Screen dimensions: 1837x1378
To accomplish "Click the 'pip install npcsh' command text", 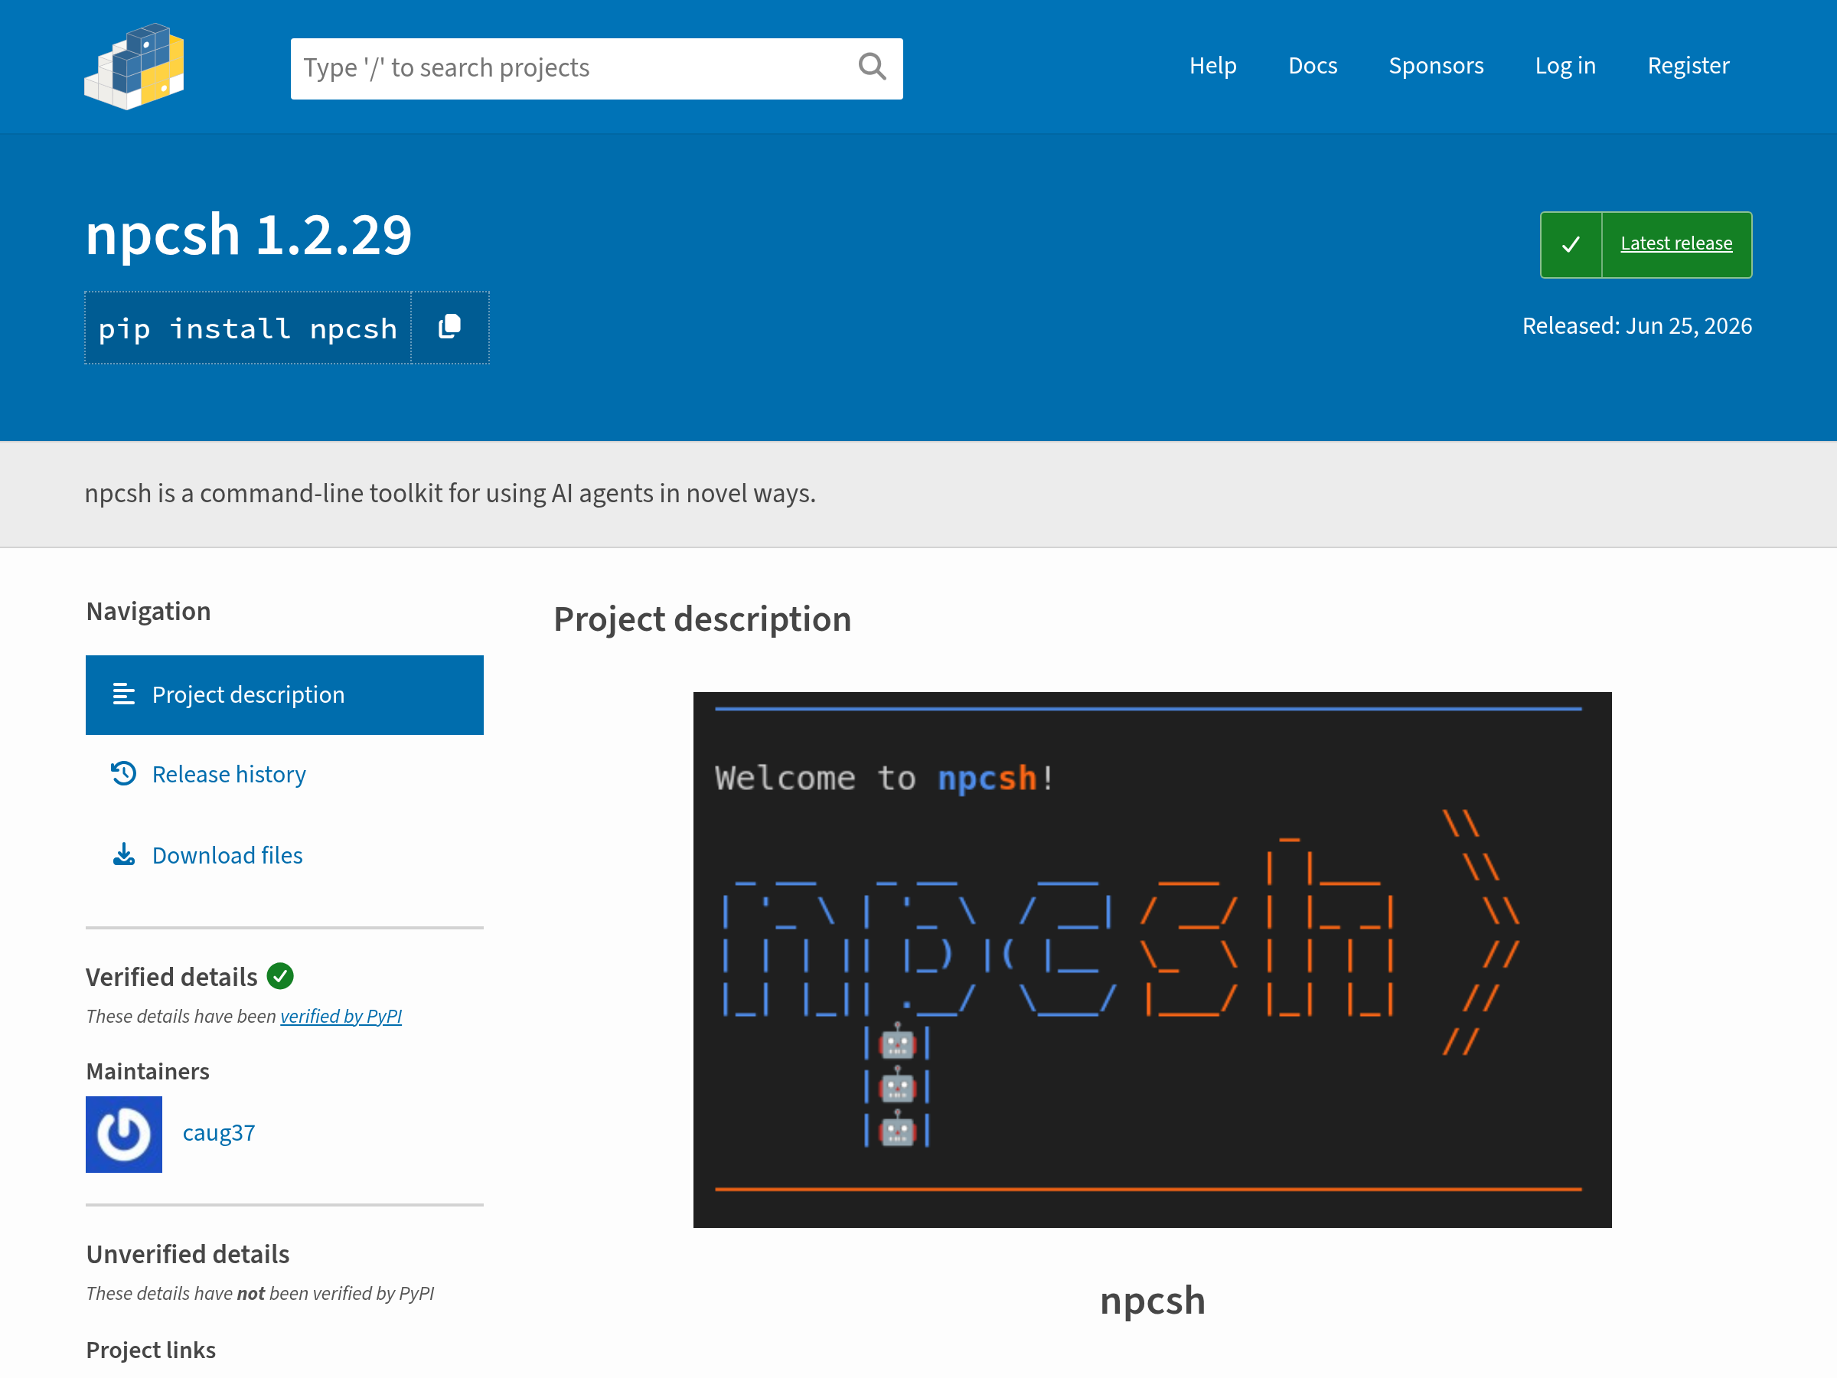I will coord(247,329).
